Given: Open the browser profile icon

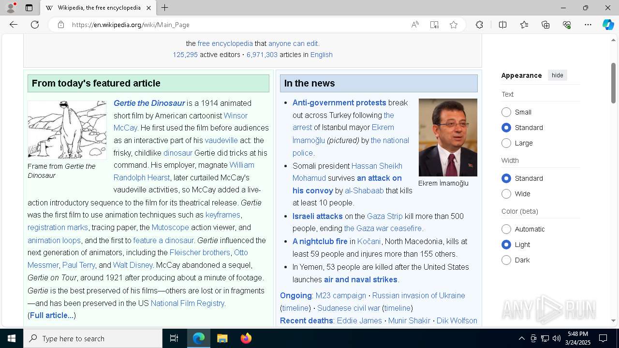Looking at the screenshot, I should (11, 8).
